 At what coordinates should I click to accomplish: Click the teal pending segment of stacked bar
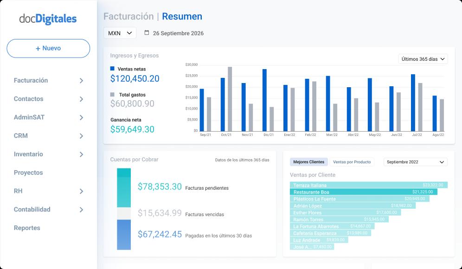click(124, 188)
